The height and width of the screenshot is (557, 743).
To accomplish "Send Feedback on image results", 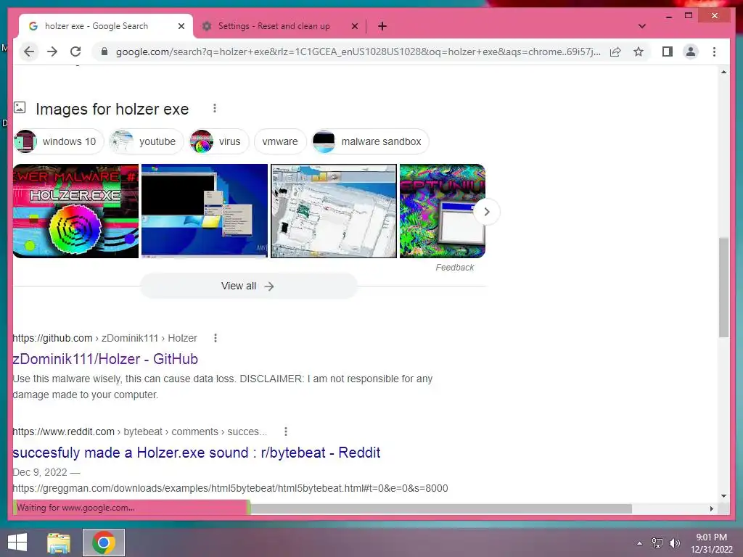I will [454, 268].
